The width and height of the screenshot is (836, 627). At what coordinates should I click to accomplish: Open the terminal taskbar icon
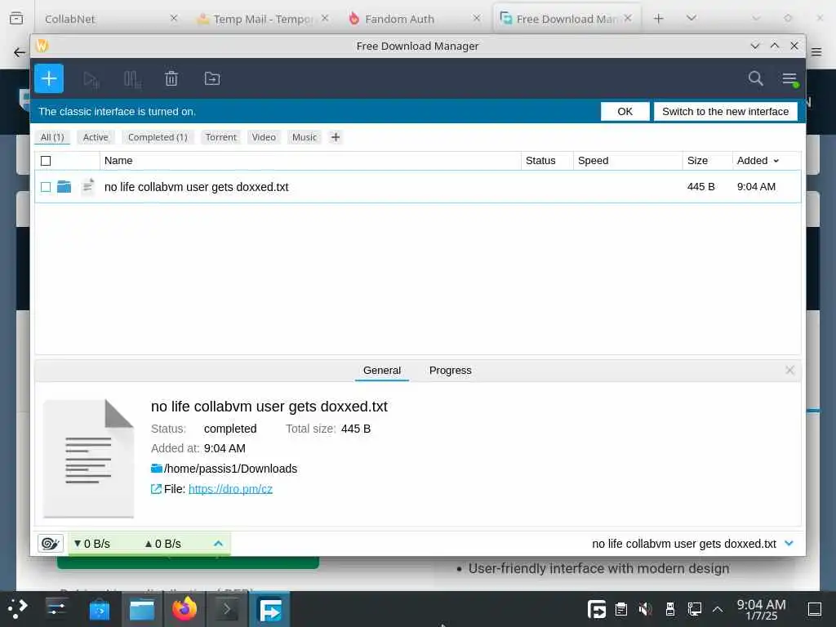(227, 609)
